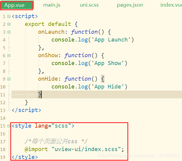The width and height of the screenshot is (182, 161).
Task: Collapse onHide function fold on line 9
Action: [x=9, y=79]
